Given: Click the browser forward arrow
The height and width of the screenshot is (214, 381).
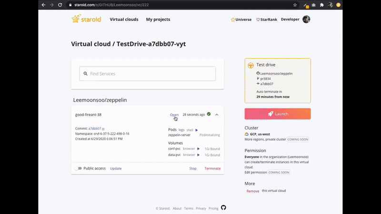Looking at the screenshot, I should (51, 5).
